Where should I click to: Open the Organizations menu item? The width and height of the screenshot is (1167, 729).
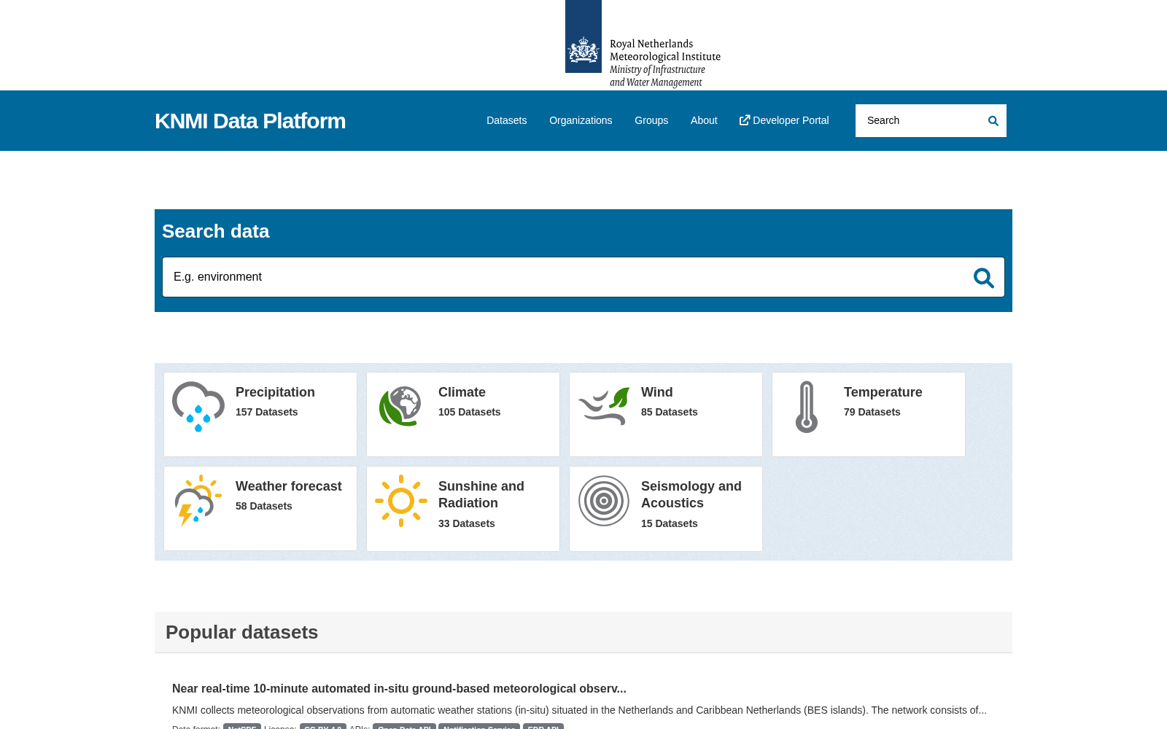[581, 120]
